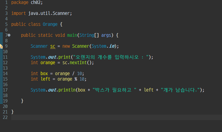Click the new keyword on line 9
Image resolution: width=222 pixels, height=132 pixels.
coord(66,46)
